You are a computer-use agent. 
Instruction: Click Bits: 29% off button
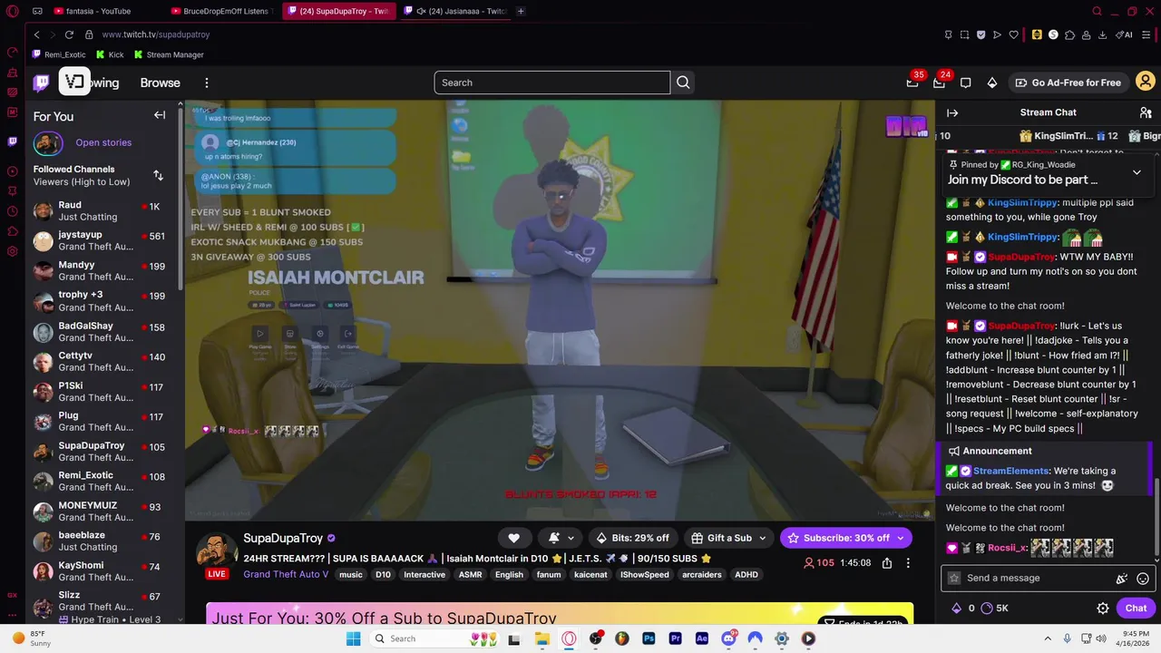tap(633, 538)
